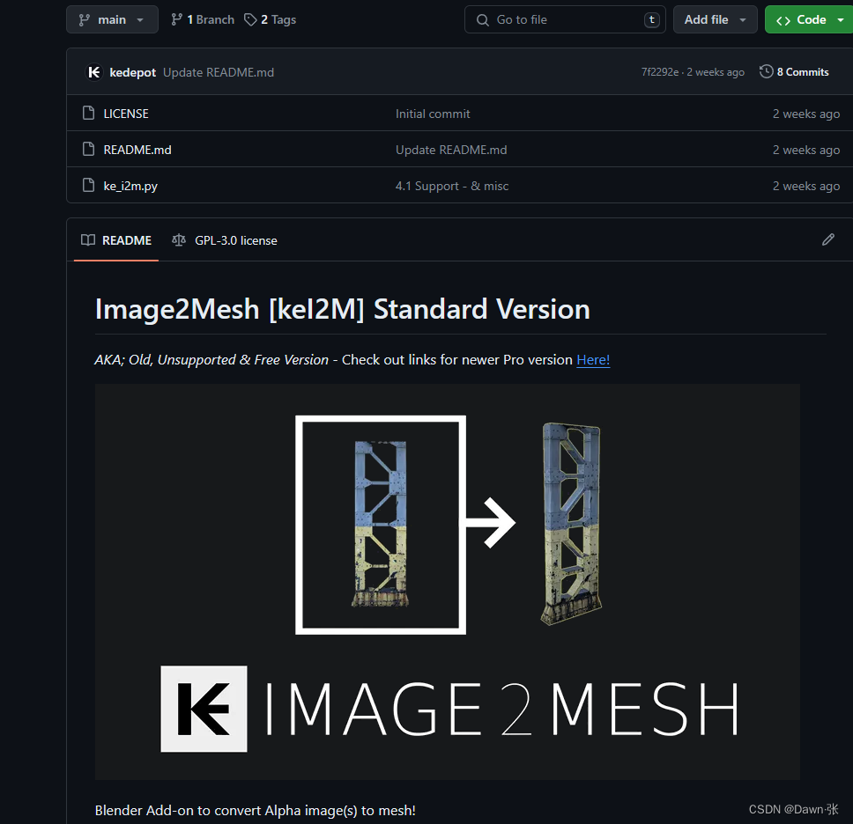Click README.md row's 2 weeks ago timestamp
The height and width of the screenshot is (824, 853).
tap(806, 150)
